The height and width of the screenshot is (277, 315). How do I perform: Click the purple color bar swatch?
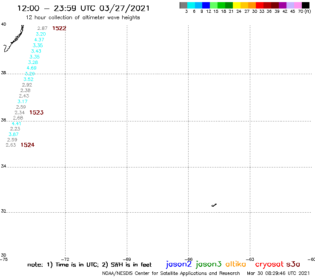coord(283,5)
